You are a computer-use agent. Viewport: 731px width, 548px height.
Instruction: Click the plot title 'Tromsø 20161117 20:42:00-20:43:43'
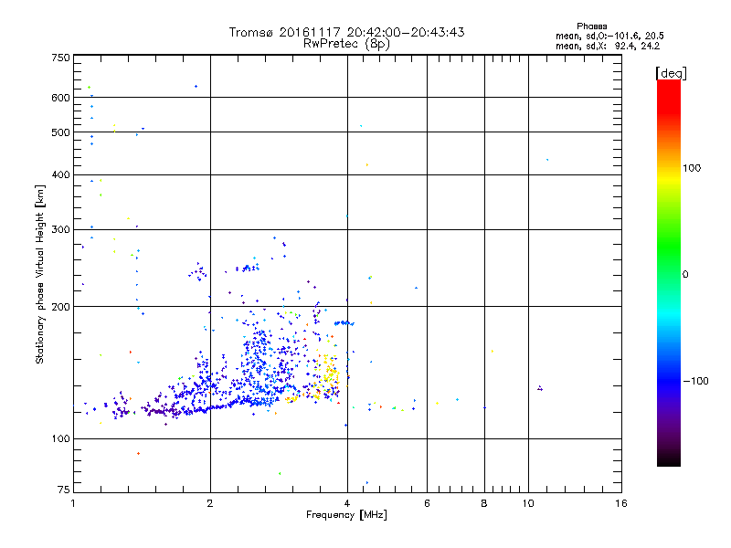click(347, 32)
